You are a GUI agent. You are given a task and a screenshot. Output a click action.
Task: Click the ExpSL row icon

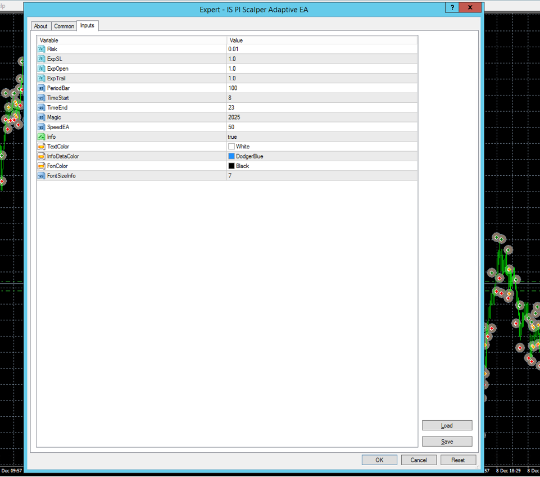point(41,59)
